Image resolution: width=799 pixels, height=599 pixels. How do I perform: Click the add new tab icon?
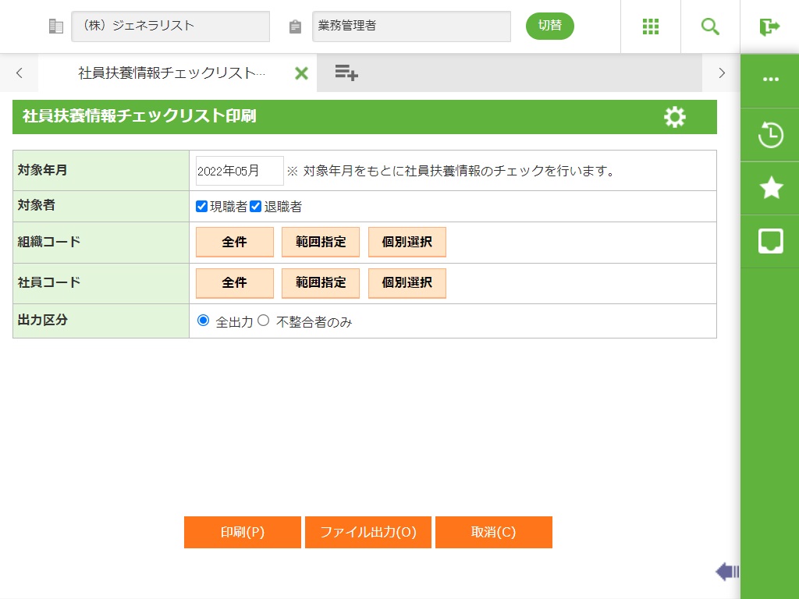pyautogui.click(x=346, y=73)
